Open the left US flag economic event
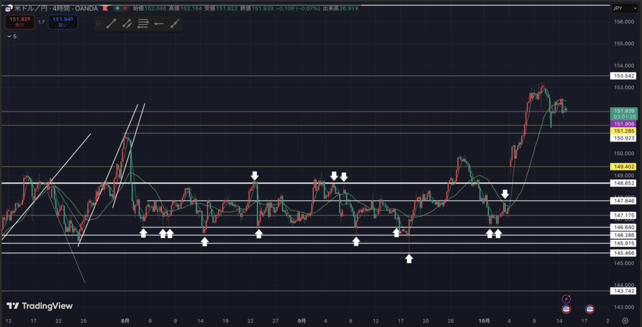This screenshot has width=642, height=327. [567, 309]
